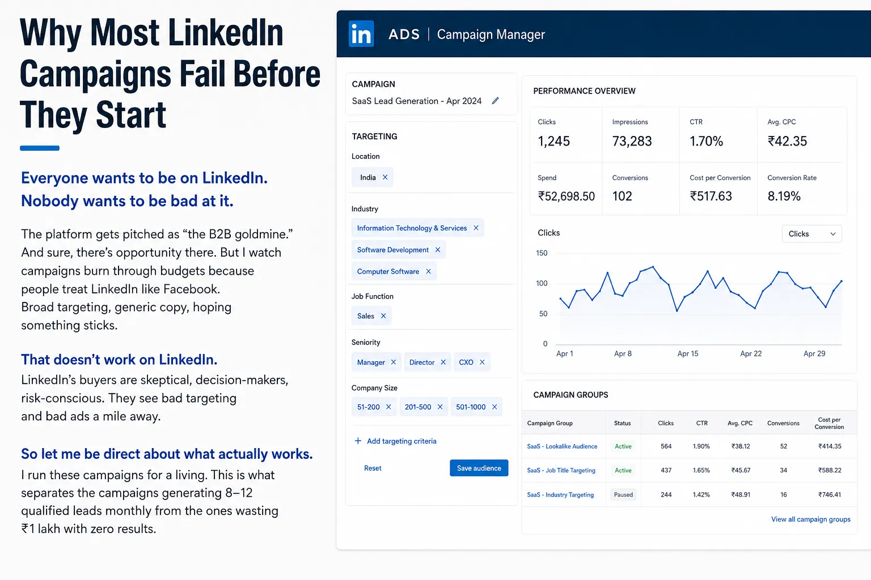Open the Clicks metric dropdown

(812, 234)
